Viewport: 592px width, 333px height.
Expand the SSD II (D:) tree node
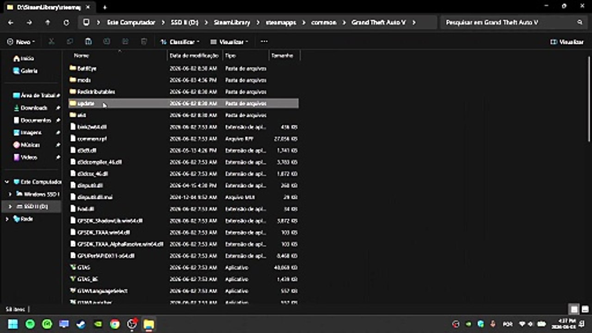click(x=11, y=206)
